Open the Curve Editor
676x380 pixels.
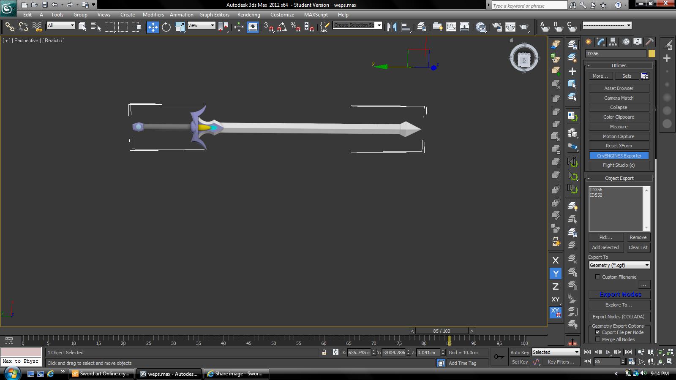(451, 27)
